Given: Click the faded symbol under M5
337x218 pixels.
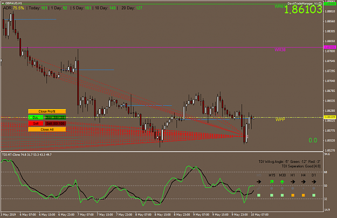Looking at the screenshot, I should [259, 188].
